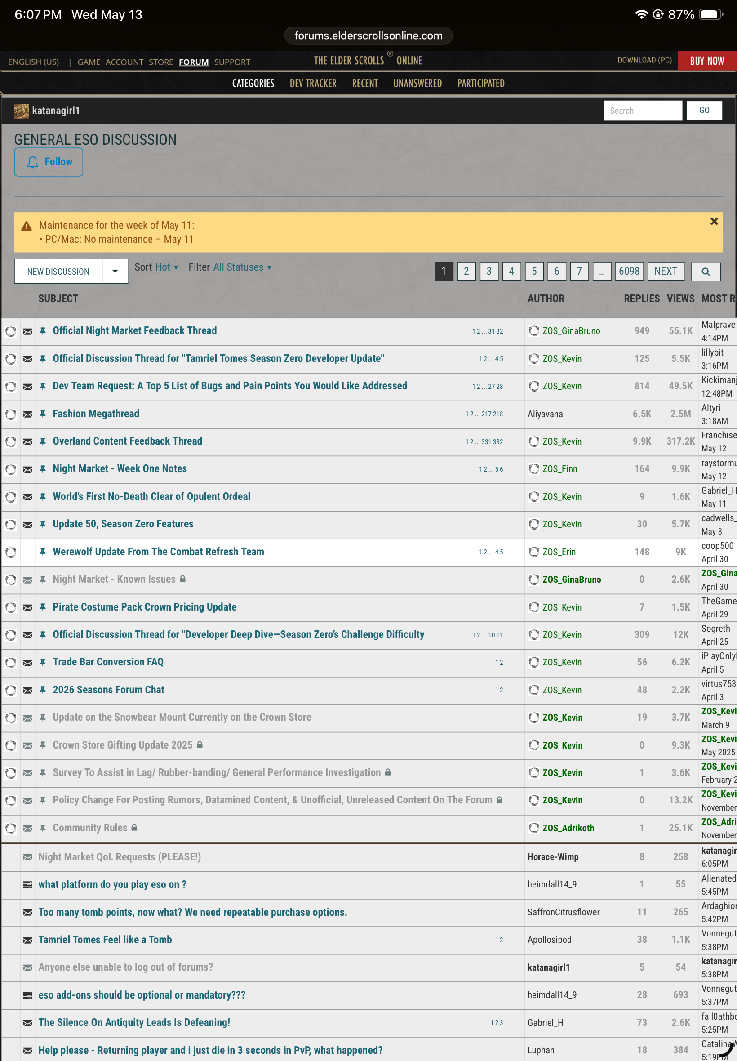Click lock icon on Night Market - Known Issues
The height and width of the screenshot is (1061, 737).
pyautogui.click(x=182, y=579)
